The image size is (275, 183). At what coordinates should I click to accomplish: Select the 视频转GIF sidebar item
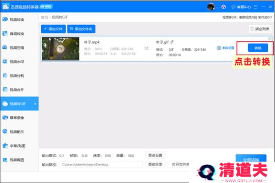19,103
